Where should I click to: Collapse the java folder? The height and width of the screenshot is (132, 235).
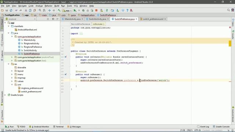pos(9,33)
